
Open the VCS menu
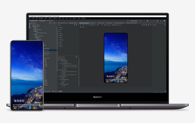click(70, 18)
